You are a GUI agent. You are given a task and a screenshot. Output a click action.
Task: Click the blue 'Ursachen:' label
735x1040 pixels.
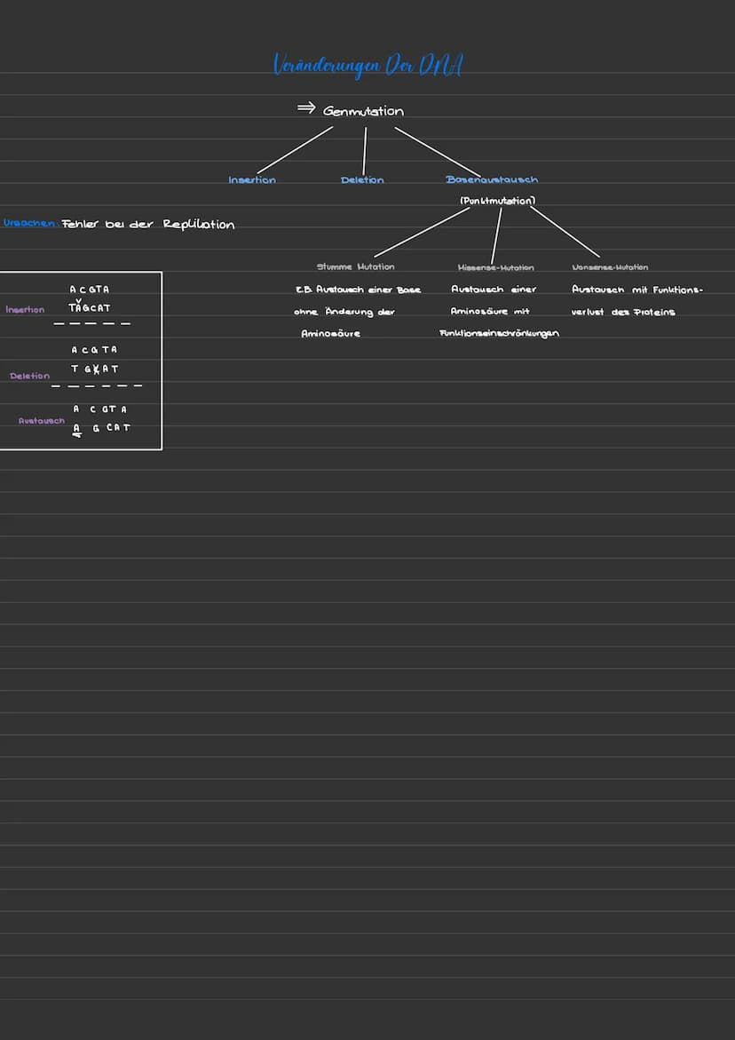(x=30, y=224)
